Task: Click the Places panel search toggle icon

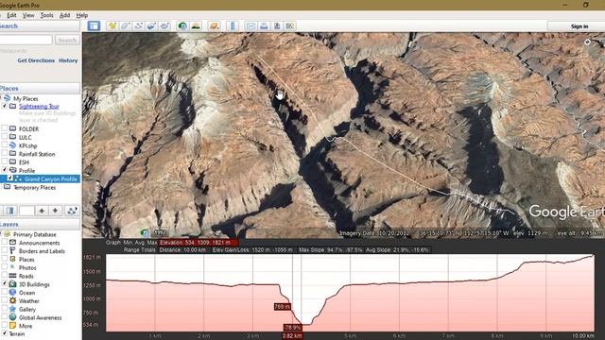Action: click(x=9, y=211)
